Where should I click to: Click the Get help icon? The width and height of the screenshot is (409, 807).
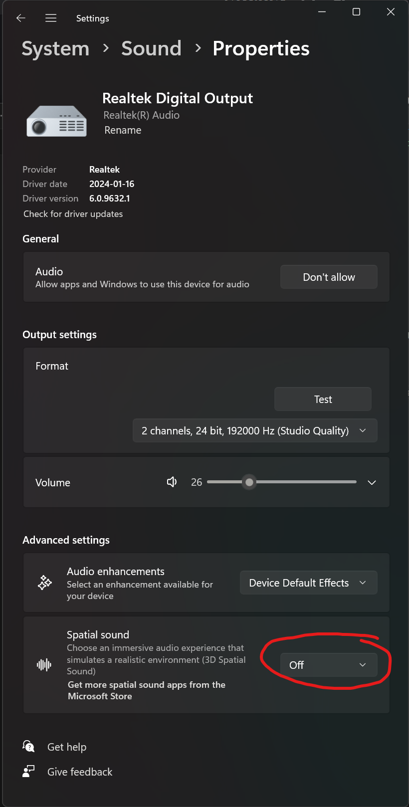point(28,746)
